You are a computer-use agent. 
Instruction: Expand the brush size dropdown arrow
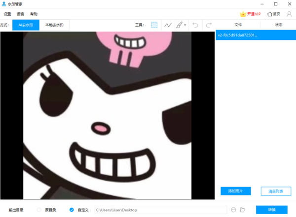pyautogui.click(x=185, y=25)
